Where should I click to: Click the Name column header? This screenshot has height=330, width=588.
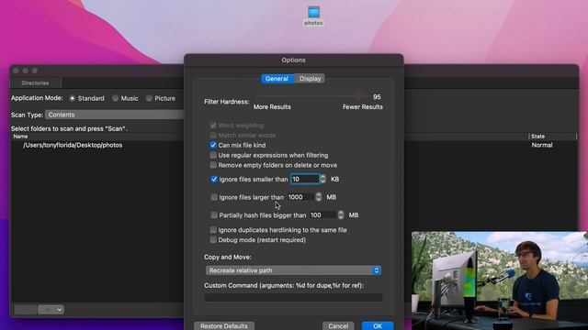[x=20, y=137]
